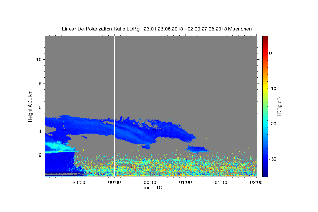Click the colorbar value '-10'
The height and width of the screenshot is (212, 318).
point(273,89)
